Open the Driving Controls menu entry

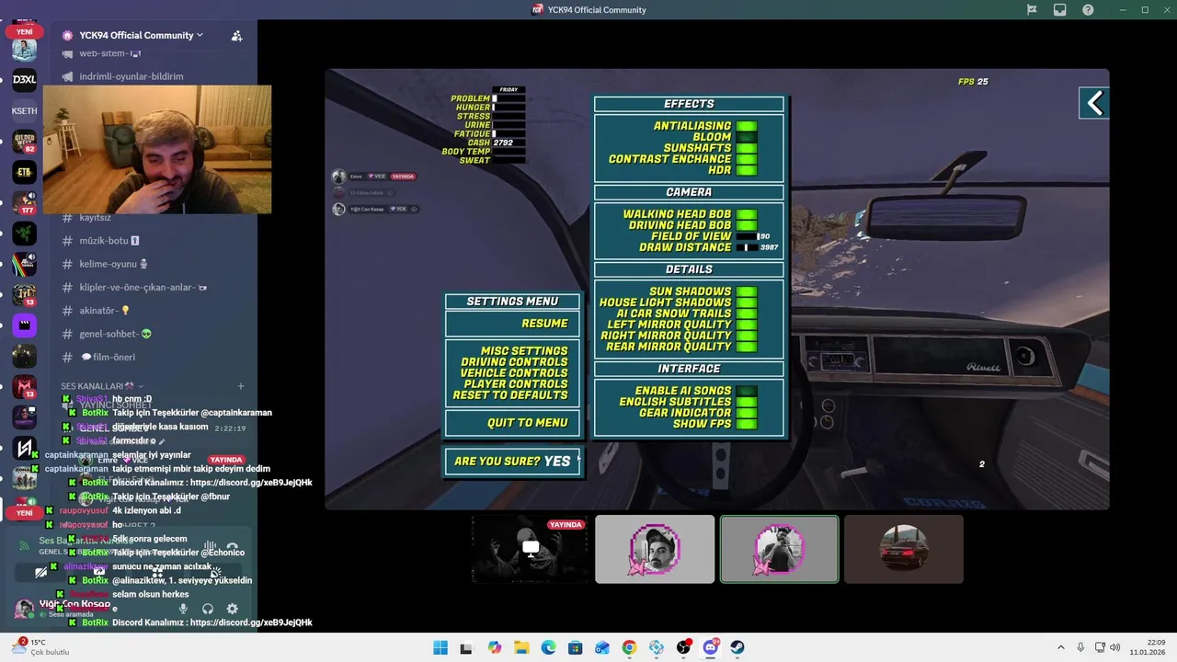click(x=514, y=362)
